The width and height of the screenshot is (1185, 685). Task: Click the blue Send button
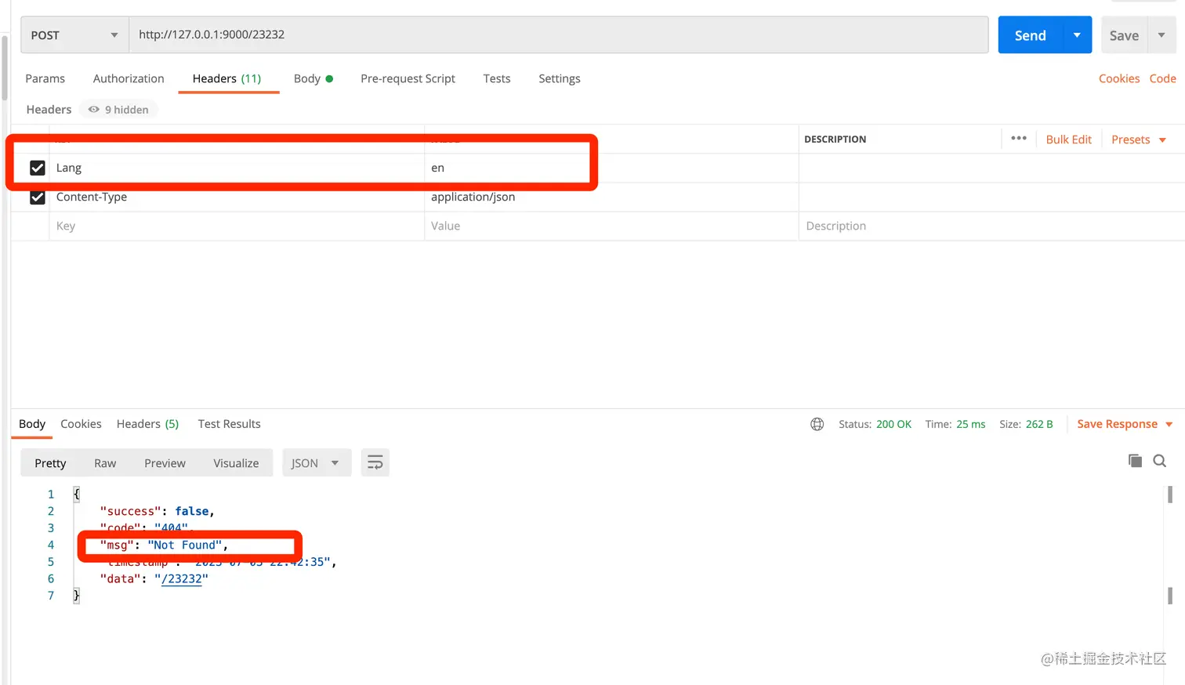point(1030,35)
